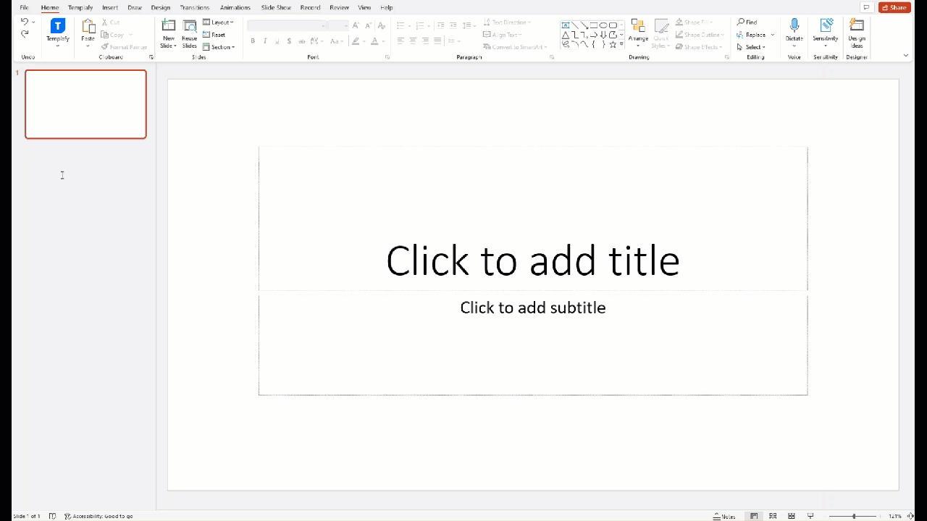The height and width of the screenshot is (521, 927).
Task: Select the slide 1 thumbnail
Action: 85,104
